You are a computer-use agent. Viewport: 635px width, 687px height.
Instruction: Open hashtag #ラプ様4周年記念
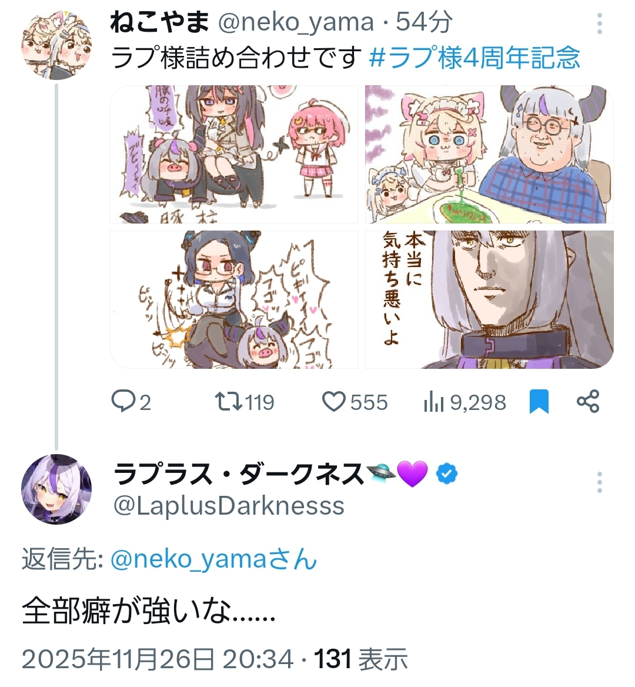474,58
